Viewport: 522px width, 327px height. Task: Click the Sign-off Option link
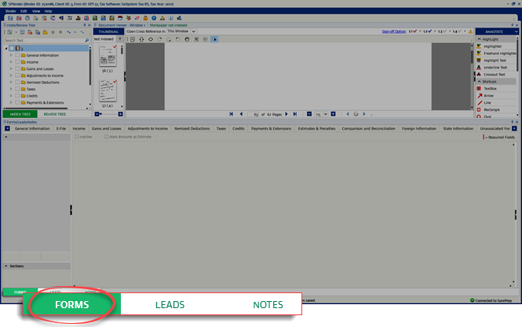point(394,31)
